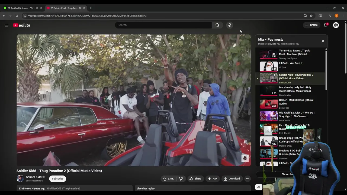
Task: Play Lil Durk - War Bout It
Action: pos(290,66)
